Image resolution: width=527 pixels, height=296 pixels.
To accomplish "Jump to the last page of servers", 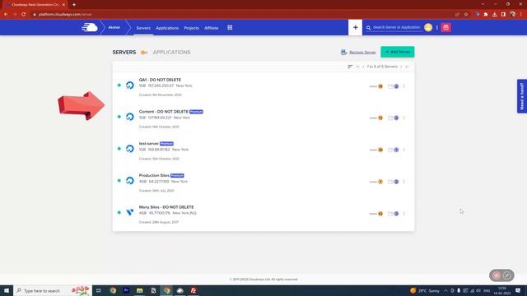I will [x=407, y=67].
